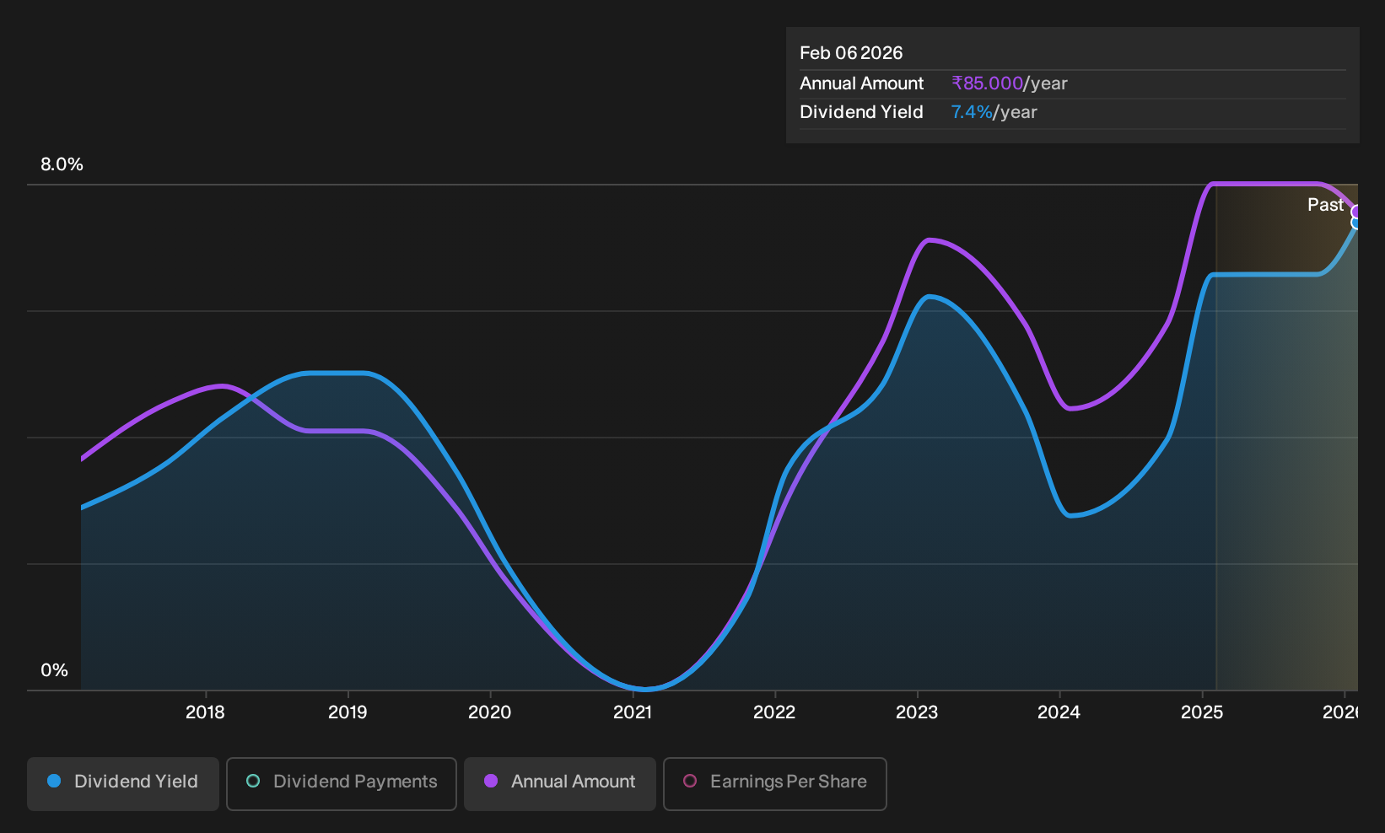This screenshot has width=1385, height=833.
Task: Click the Feb 06 2026 tooltip date
Action: click(851, 53)
